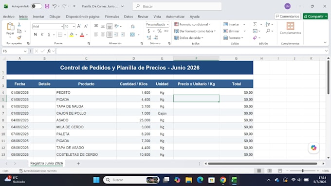Switch to Normal view in the status bar

pos(259,171)
